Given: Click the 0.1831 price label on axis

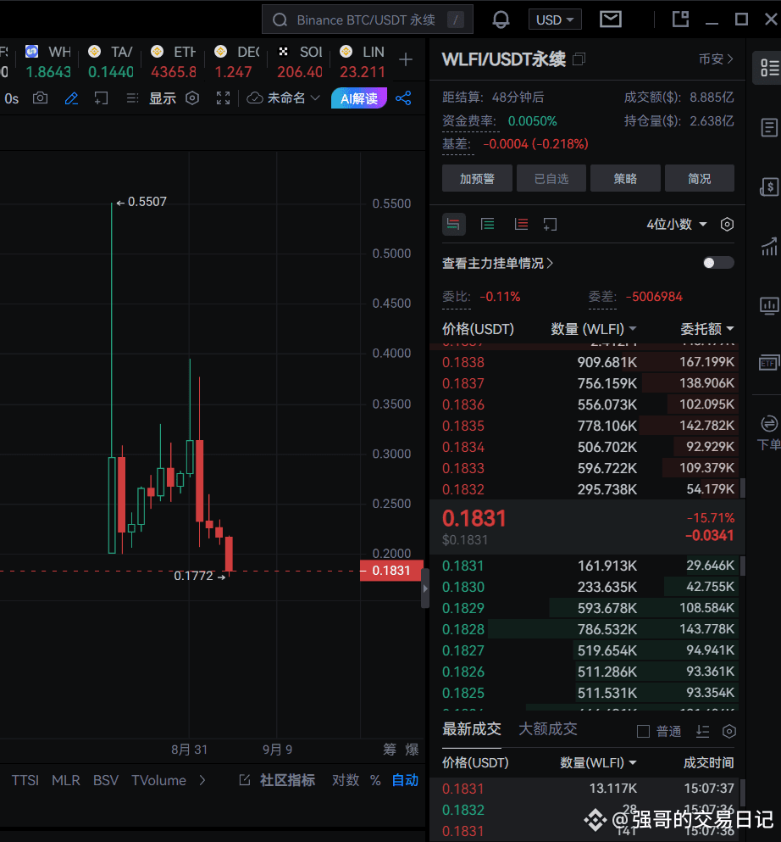Looking at the screenshot, I should tap(391, 571).
